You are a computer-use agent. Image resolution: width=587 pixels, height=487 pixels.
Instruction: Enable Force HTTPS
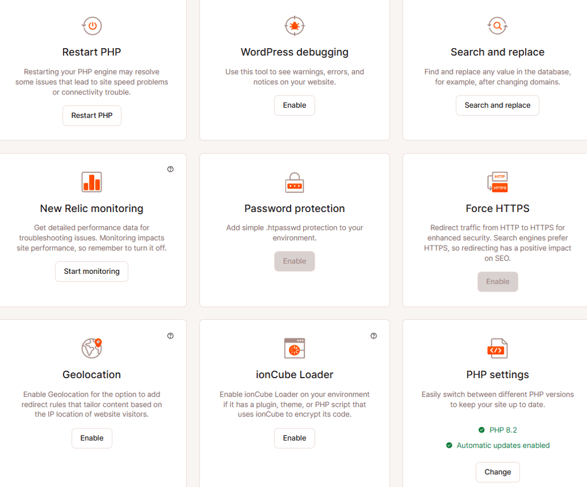pyautogui.click(x=498, y=282)
